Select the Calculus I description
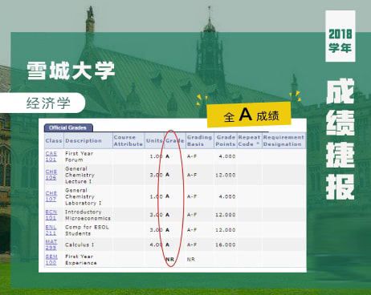The width and height of the screenshot is (371, 295). pos(79,244)
